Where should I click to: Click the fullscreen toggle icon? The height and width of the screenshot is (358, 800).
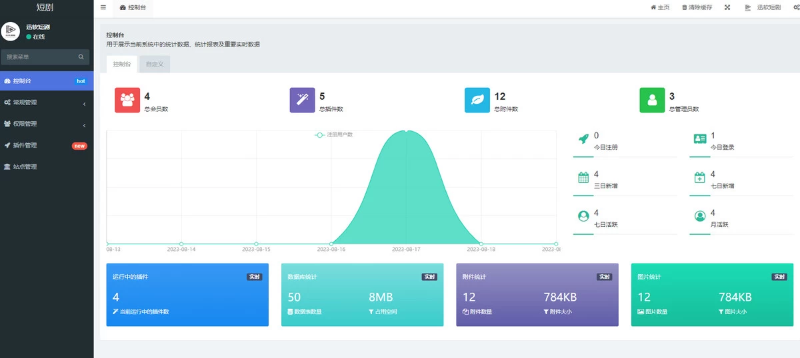[727, 7]
